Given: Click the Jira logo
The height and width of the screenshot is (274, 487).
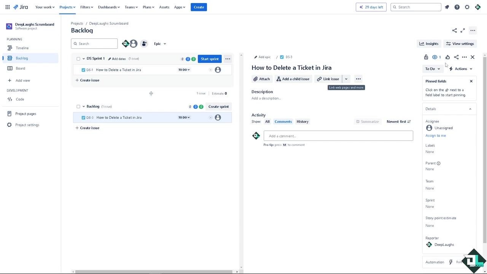Looking at the screenshot, I should point(21,7).
